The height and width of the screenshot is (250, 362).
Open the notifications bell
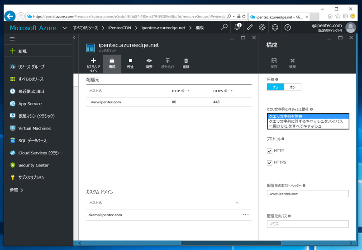[237, 27]
